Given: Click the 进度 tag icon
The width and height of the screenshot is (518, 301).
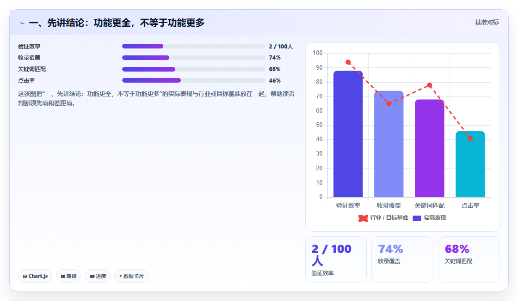Looking at the screenshot, I should click(92, 276).
